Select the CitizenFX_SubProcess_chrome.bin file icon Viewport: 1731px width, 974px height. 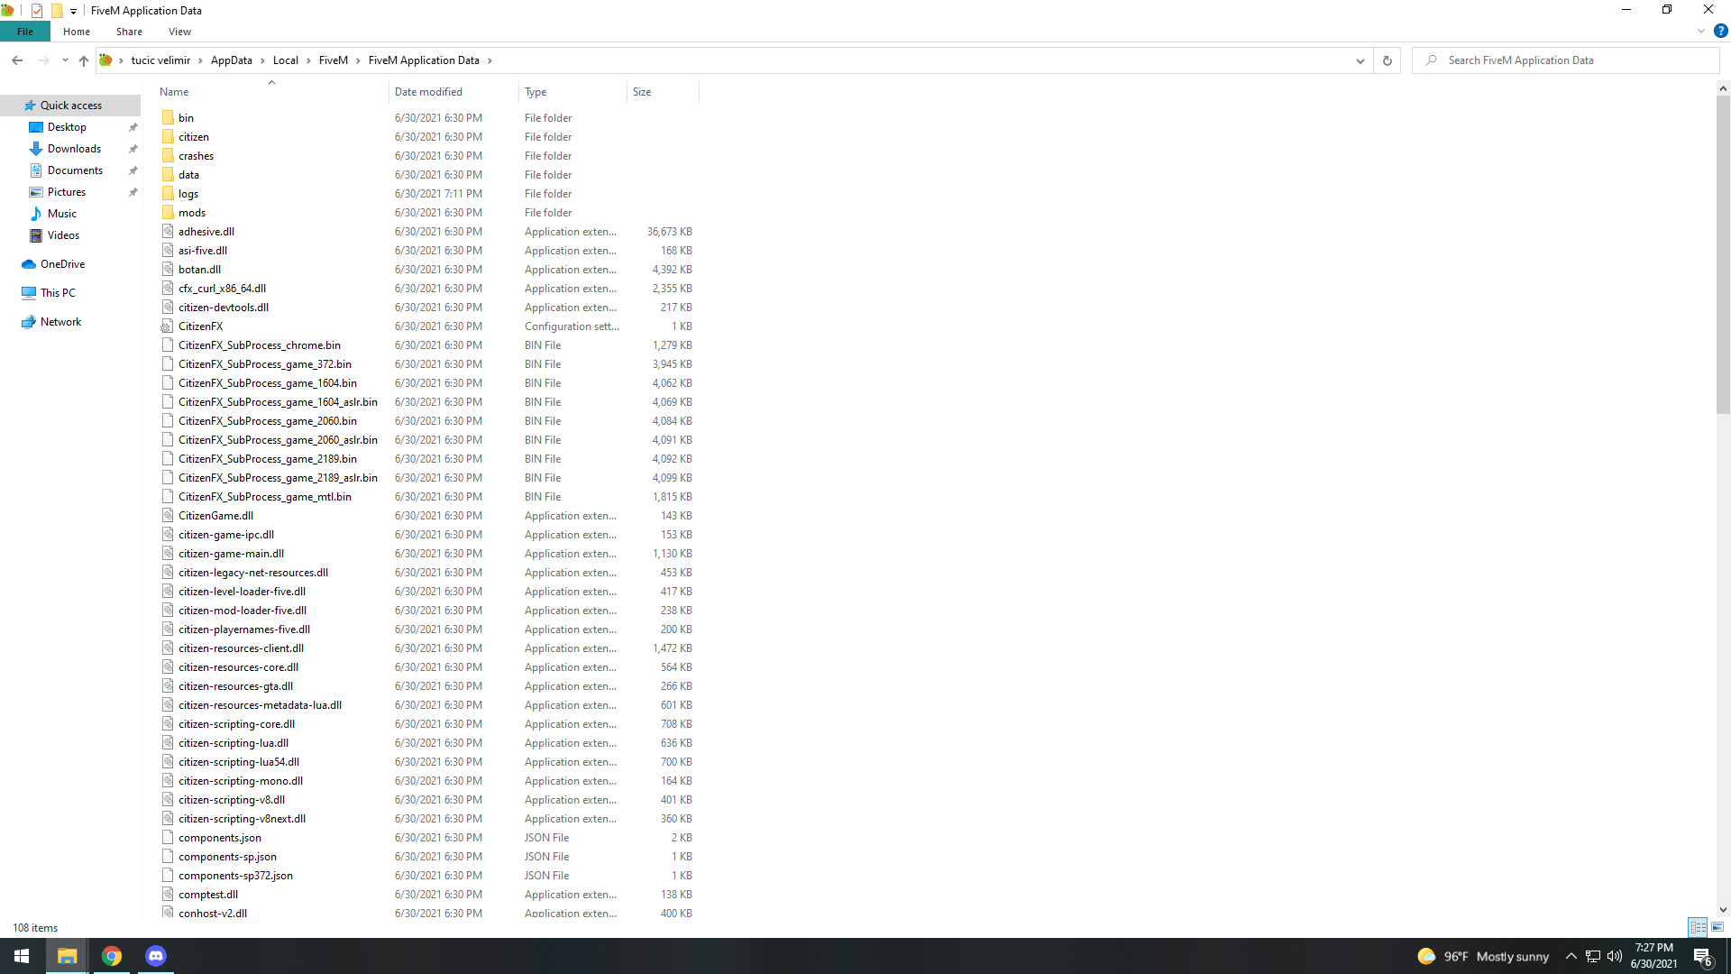168,345
